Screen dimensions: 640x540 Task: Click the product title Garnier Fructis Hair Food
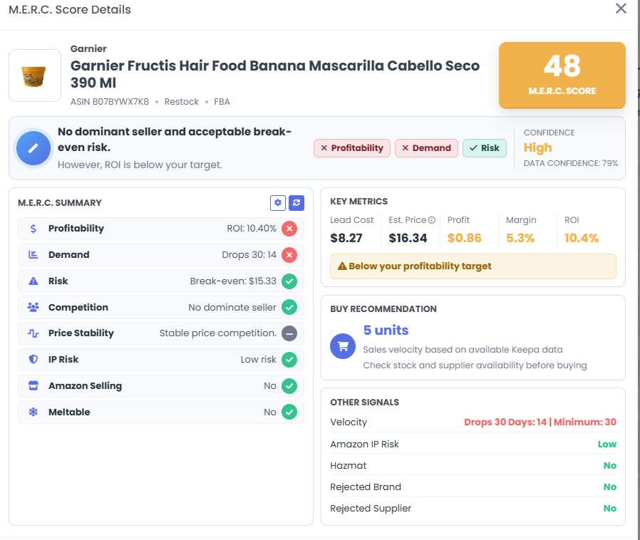tap(274, 74)
